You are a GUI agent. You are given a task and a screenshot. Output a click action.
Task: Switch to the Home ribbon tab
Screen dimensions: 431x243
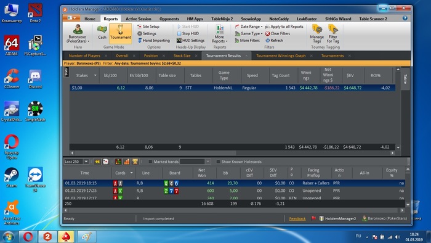(x=90, y=19)
